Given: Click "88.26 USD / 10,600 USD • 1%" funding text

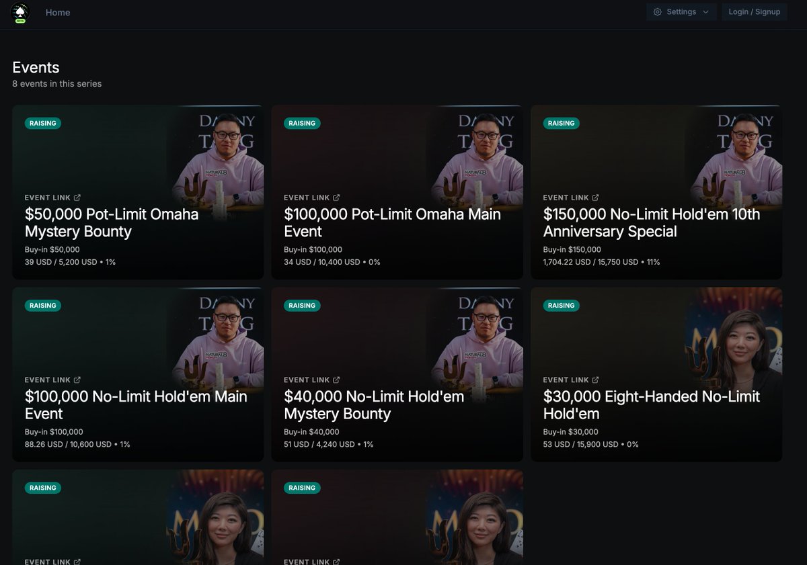Looking at the screenshot, I should coord(77,444).
